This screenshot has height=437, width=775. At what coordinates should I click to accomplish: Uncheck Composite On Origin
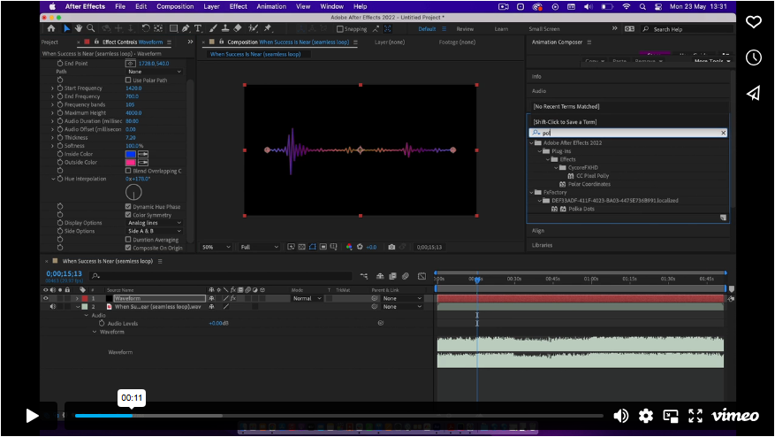(128, 248)
